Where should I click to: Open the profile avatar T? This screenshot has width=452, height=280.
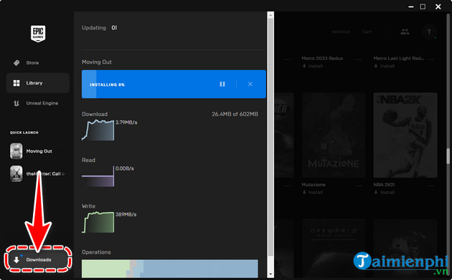point(429,32)
